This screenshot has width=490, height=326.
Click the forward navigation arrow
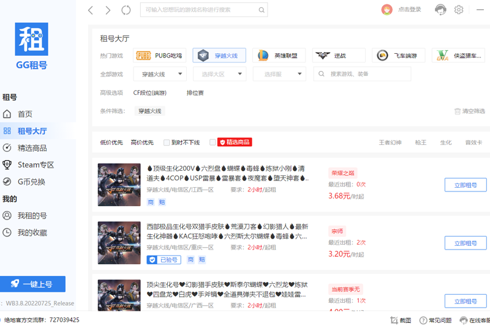[x=108, y=10]
